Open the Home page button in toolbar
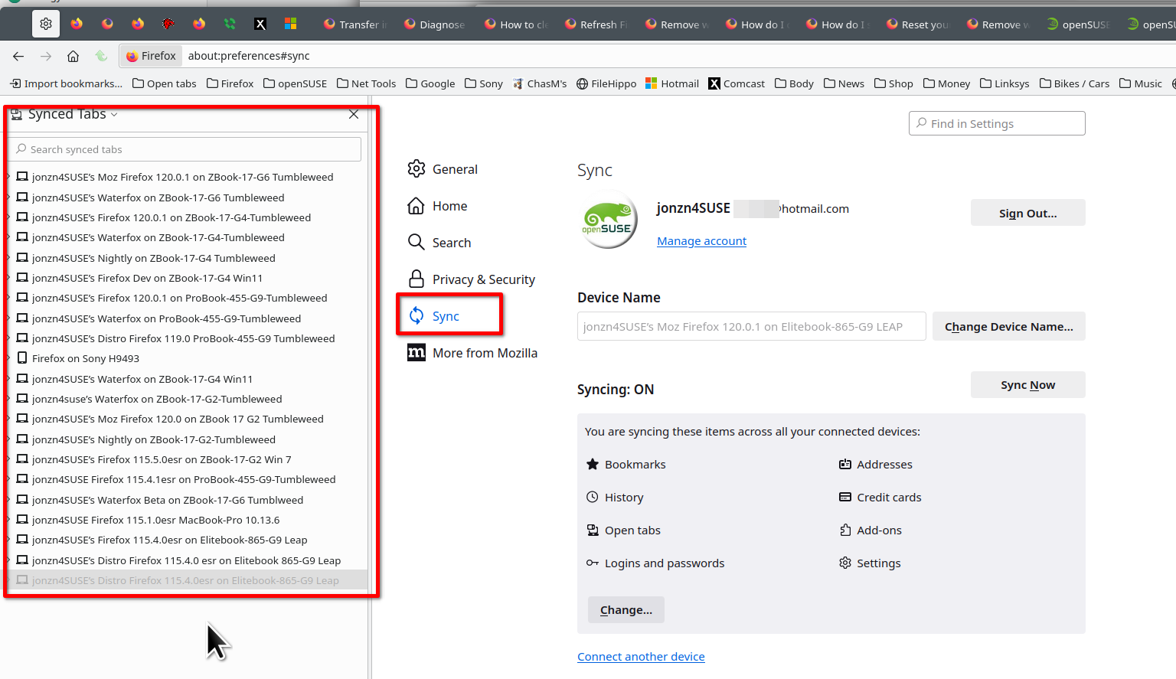Image resolution: width=1176 pixels, height=679 pixels. (x=73, y=56)
